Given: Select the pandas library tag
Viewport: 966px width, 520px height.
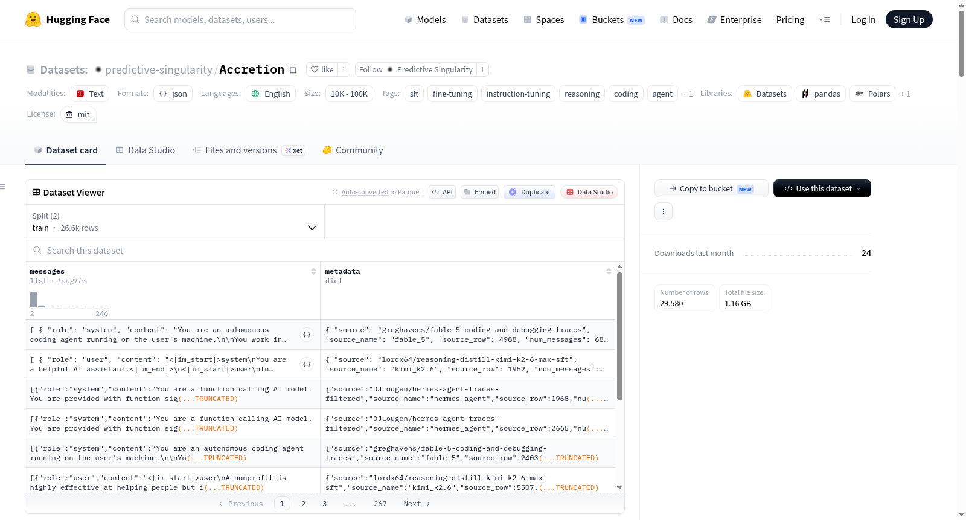Looking at the screenshot, I should 821,94.
